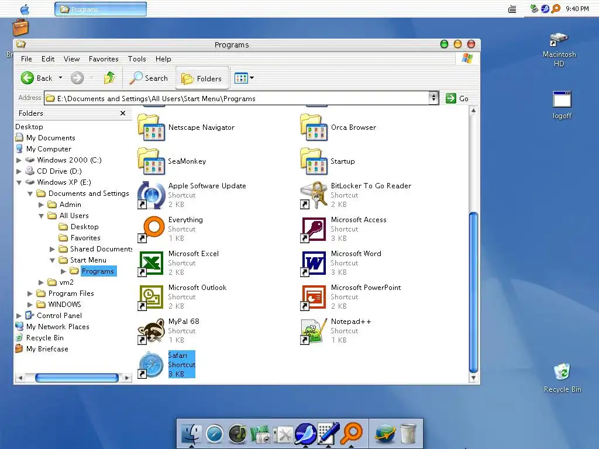Select the Safari compass shortcut icon
599x449 pixels.
point(152,365)
